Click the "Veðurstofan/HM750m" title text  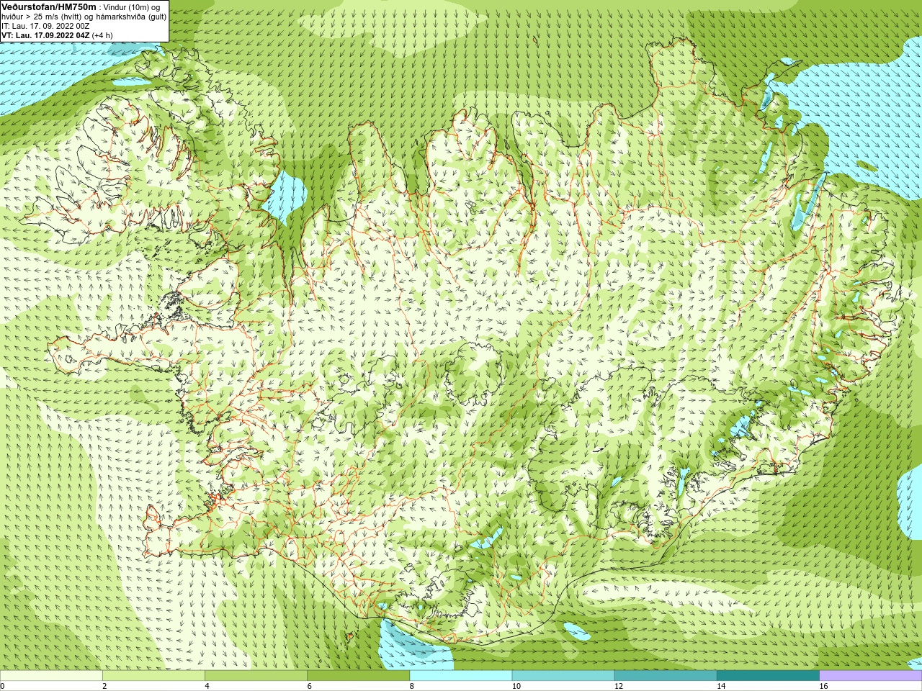click(48, 6)
